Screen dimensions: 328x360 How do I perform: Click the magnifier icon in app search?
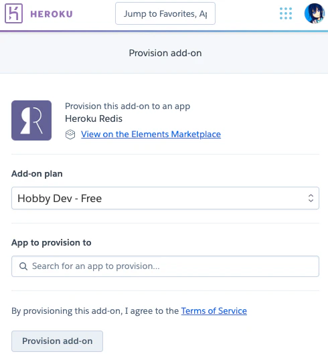pos(23,266)
